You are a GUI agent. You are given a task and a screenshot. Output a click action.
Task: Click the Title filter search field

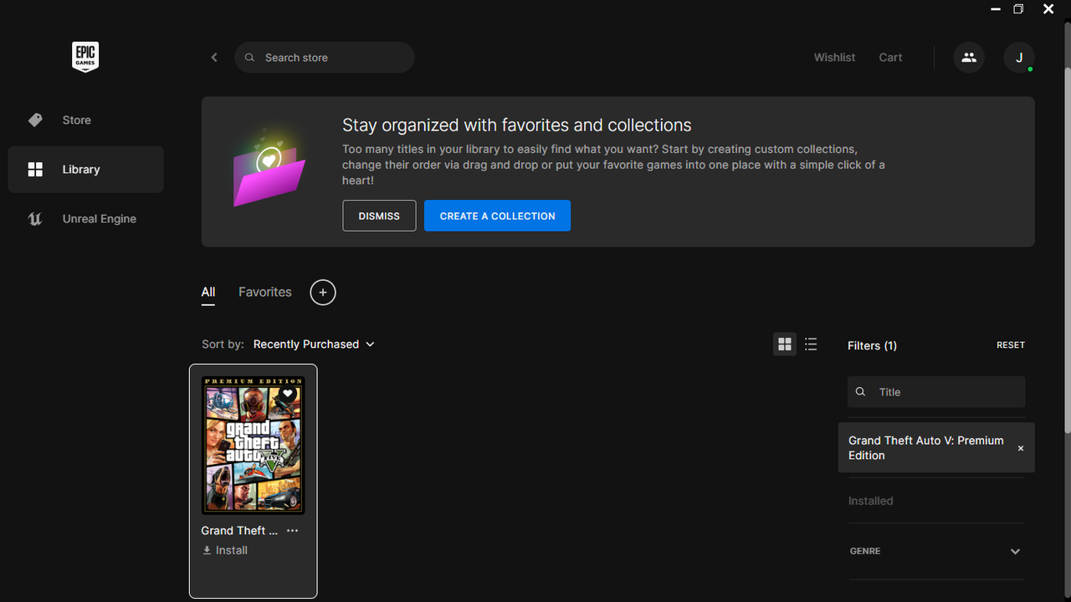(936, 392)
